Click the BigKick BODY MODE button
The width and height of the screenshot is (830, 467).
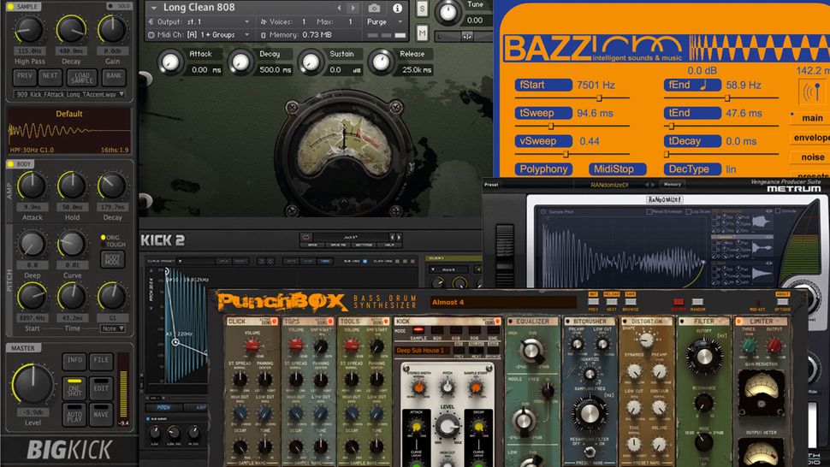coord(113,258)
